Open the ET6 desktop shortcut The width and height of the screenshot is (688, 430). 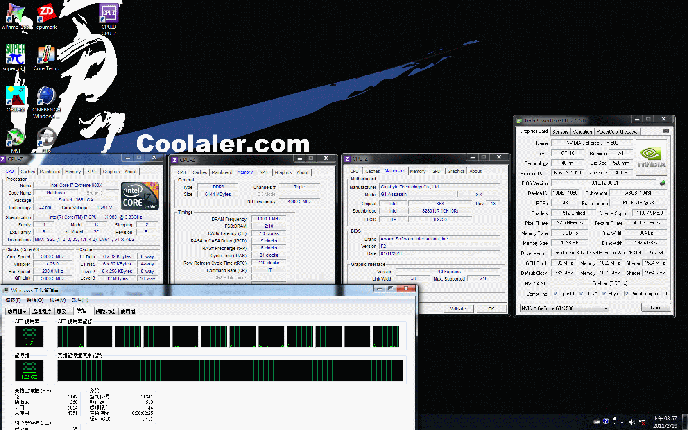click(46, 140)
